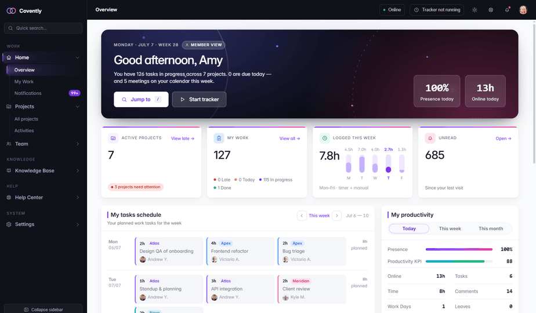Go to next week in tasks schedule
Viewport: 536px width, 313px height.
[336, 216]
